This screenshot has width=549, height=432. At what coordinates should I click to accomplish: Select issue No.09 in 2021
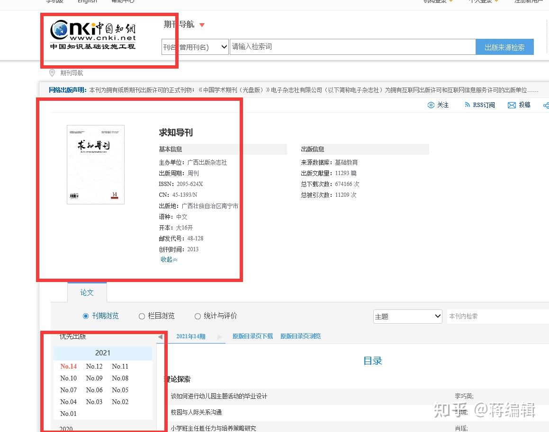[94, 378]
